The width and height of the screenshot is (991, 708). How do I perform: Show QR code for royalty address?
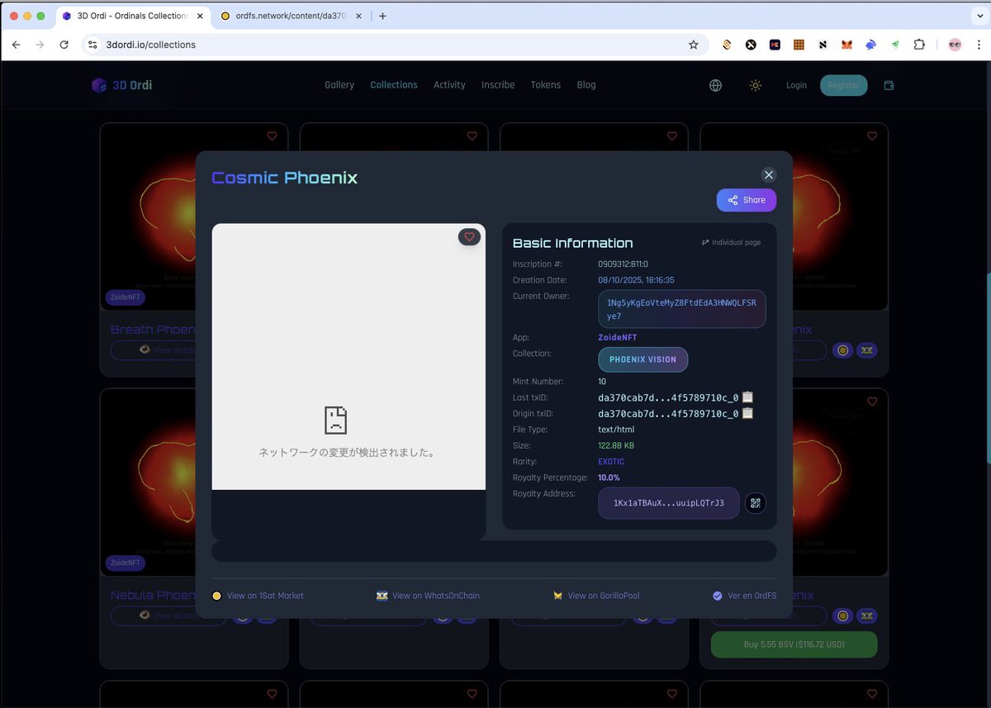coord(755,503)
